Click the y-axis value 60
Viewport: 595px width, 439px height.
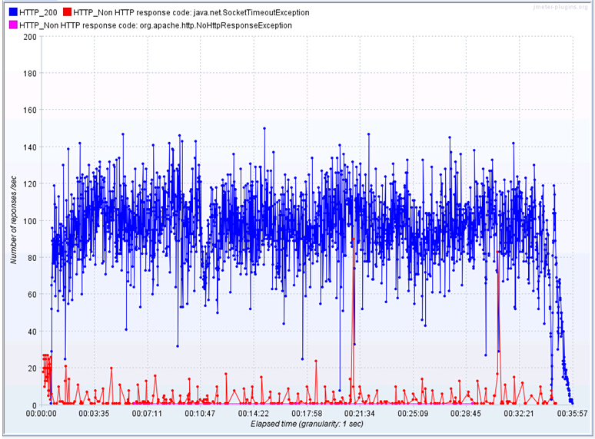coord(32,295)
